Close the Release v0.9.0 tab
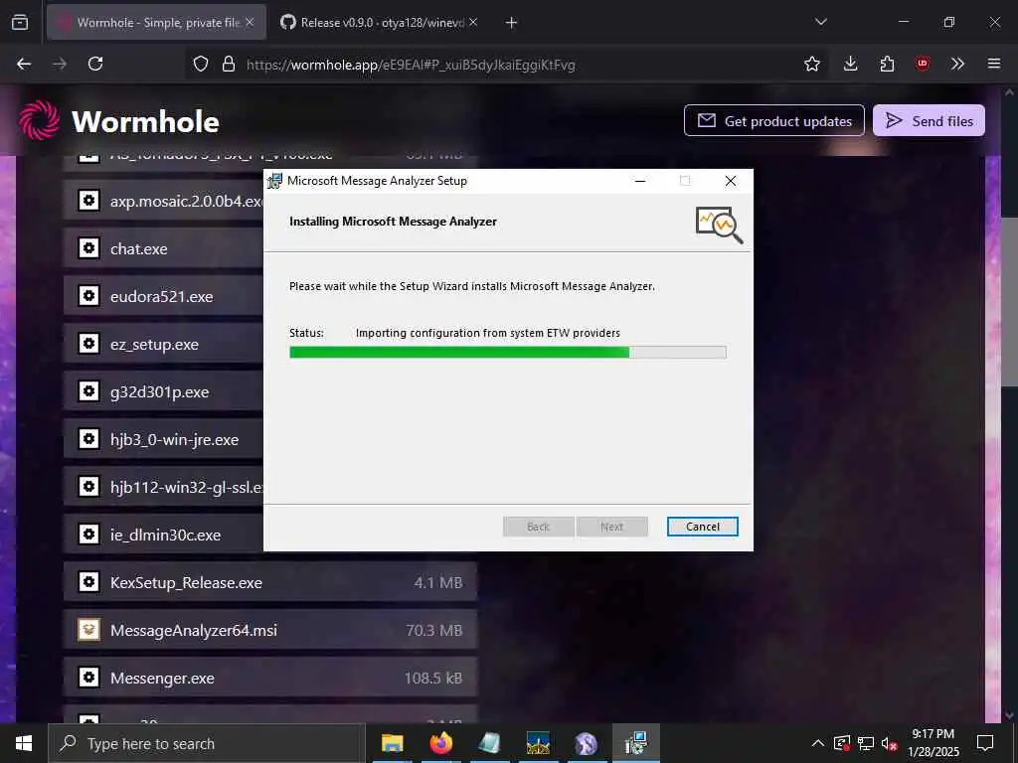The height and width of the screenshot is (763, 1018). point(473,22)
